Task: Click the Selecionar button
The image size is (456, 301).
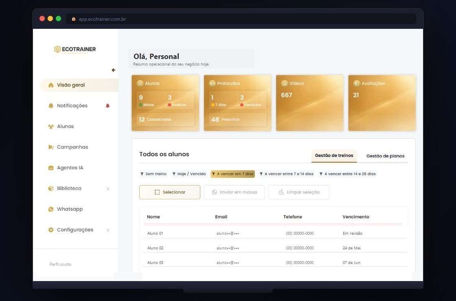Action: click(x=170, y=192)
